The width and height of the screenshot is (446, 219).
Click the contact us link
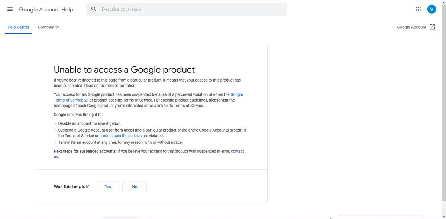[237, 151]
